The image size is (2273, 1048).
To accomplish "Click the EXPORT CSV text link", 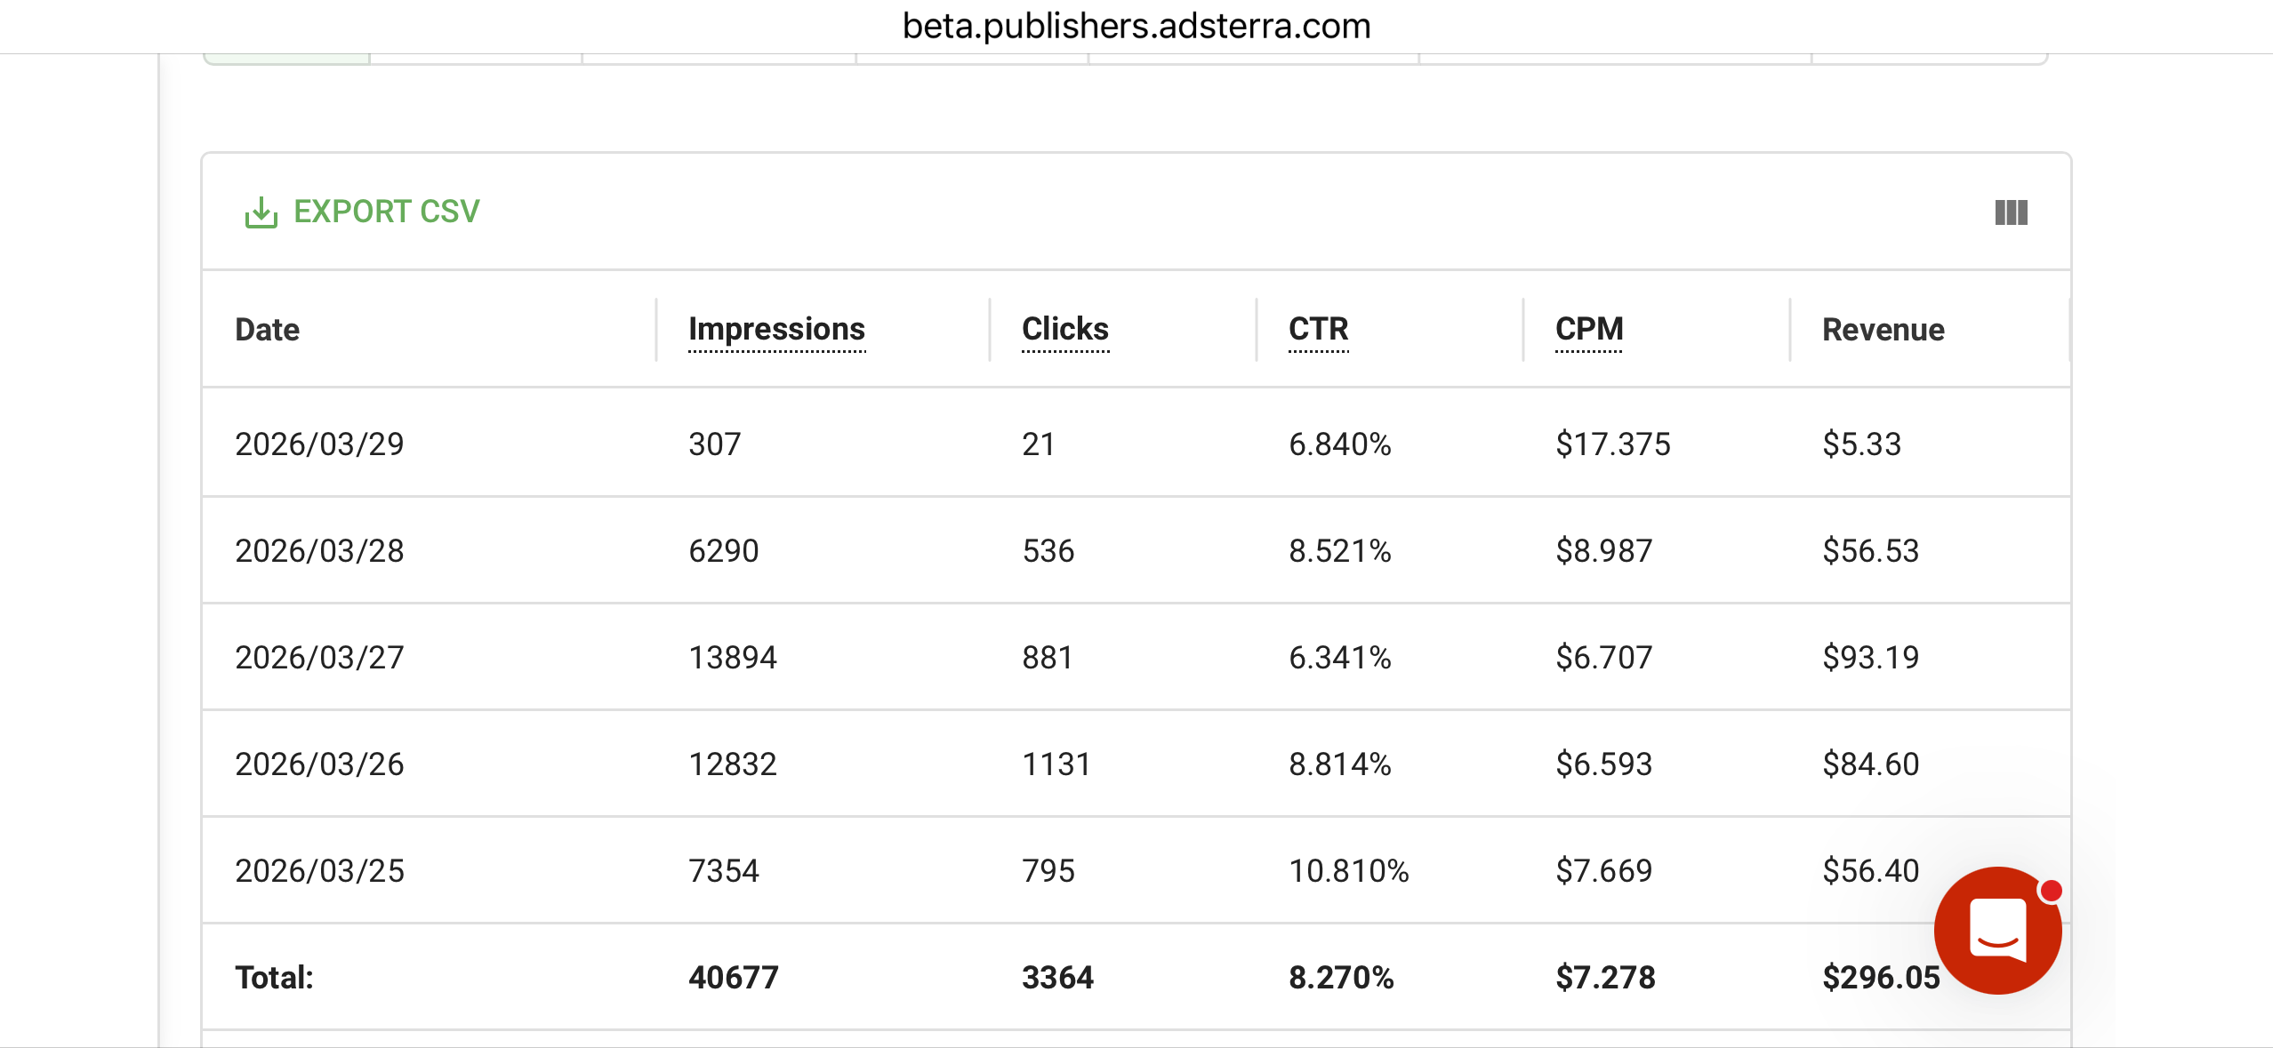I will (x=386, y=212).
